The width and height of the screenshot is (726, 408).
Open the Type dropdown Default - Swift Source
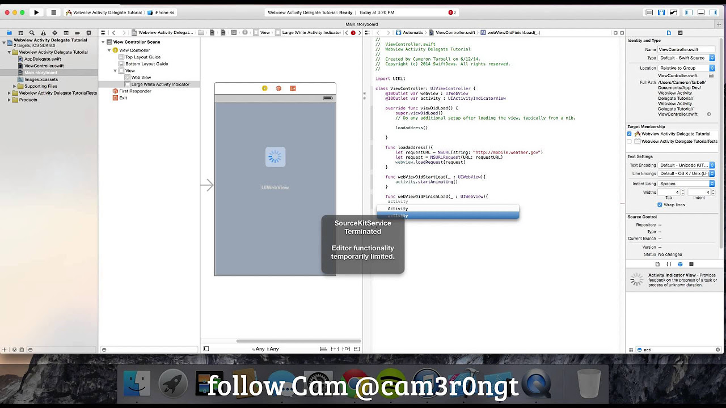click(686, 58)
